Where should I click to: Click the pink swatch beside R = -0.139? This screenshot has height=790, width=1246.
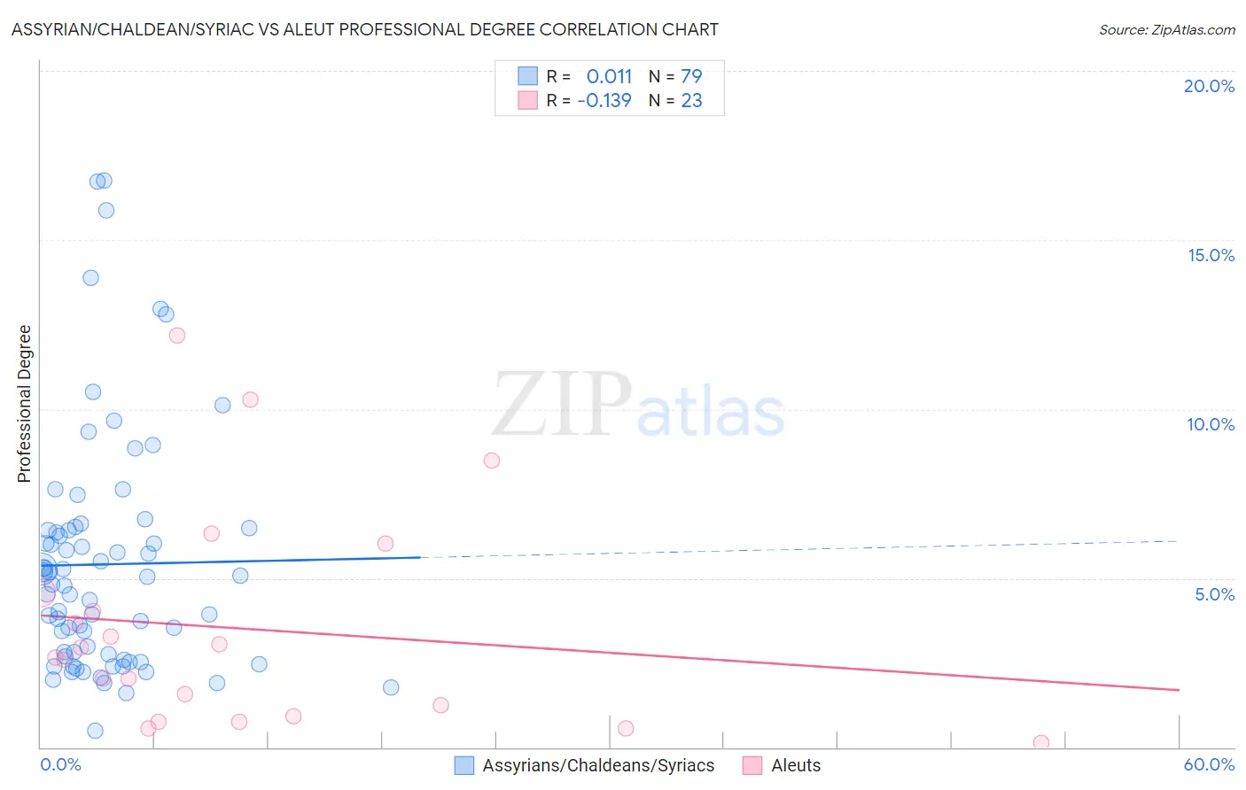point(527,100)
